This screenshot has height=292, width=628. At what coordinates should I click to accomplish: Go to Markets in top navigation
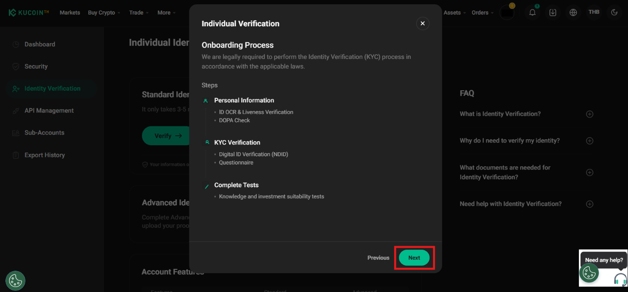click(x=70, y=13)
